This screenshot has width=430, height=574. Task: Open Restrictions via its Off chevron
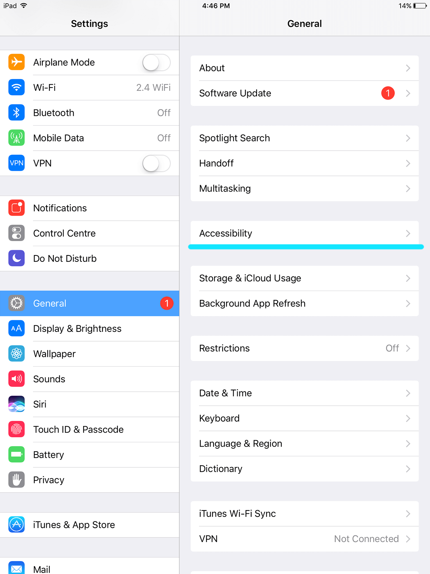(408, 348)
